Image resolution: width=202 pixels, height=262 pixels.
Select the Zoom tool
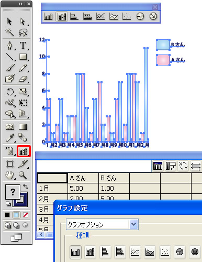pyautogui.click(x=23, y=175)
